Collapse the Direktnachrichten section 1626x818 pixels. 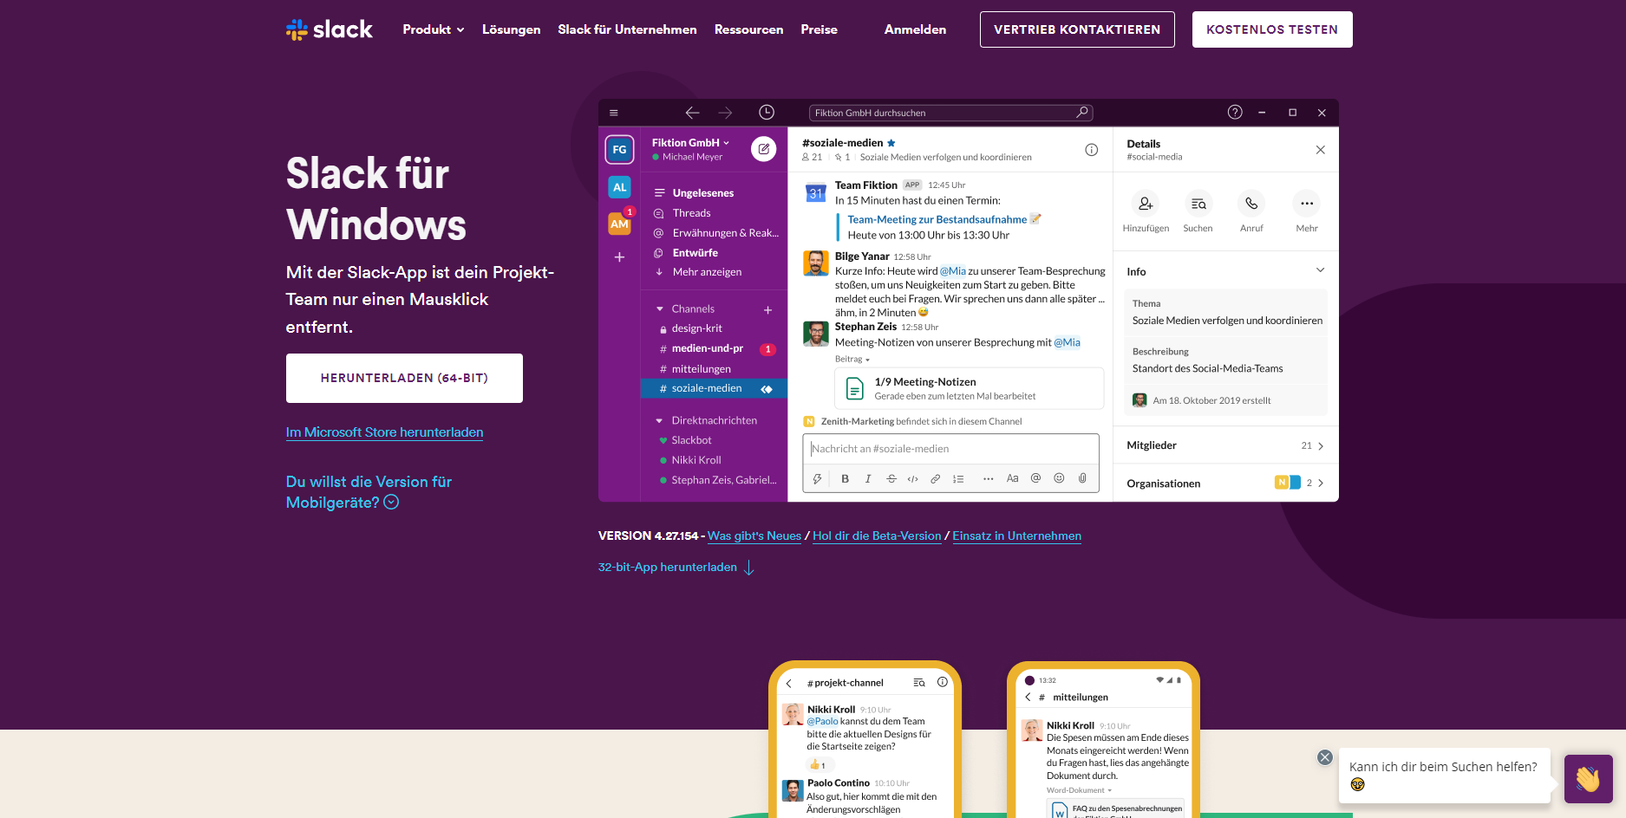click(x=660, y=421)
